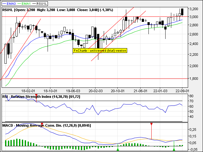Click the first red sell marker on MACD
This screenshot has height=152, width=203.
coord(42,124)
